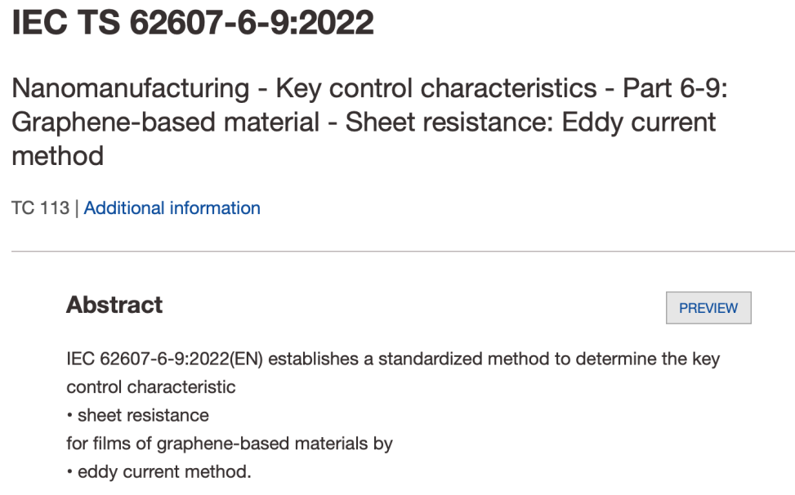Open the Additional information link
795x495 pixels.
pos(172,208)
